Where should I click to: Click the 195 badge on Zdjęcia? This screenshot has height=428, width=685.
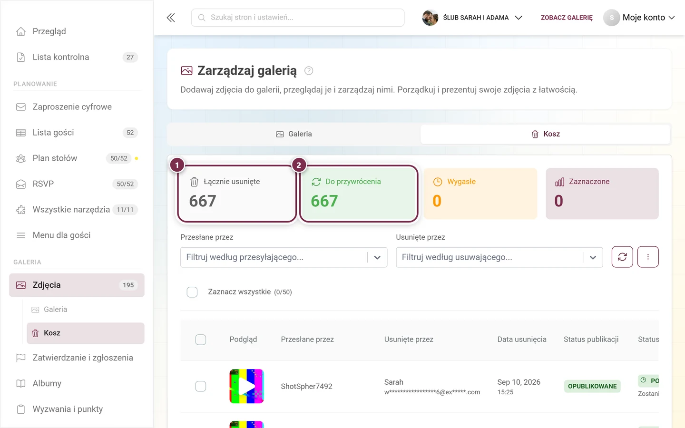tap(128, 285)
